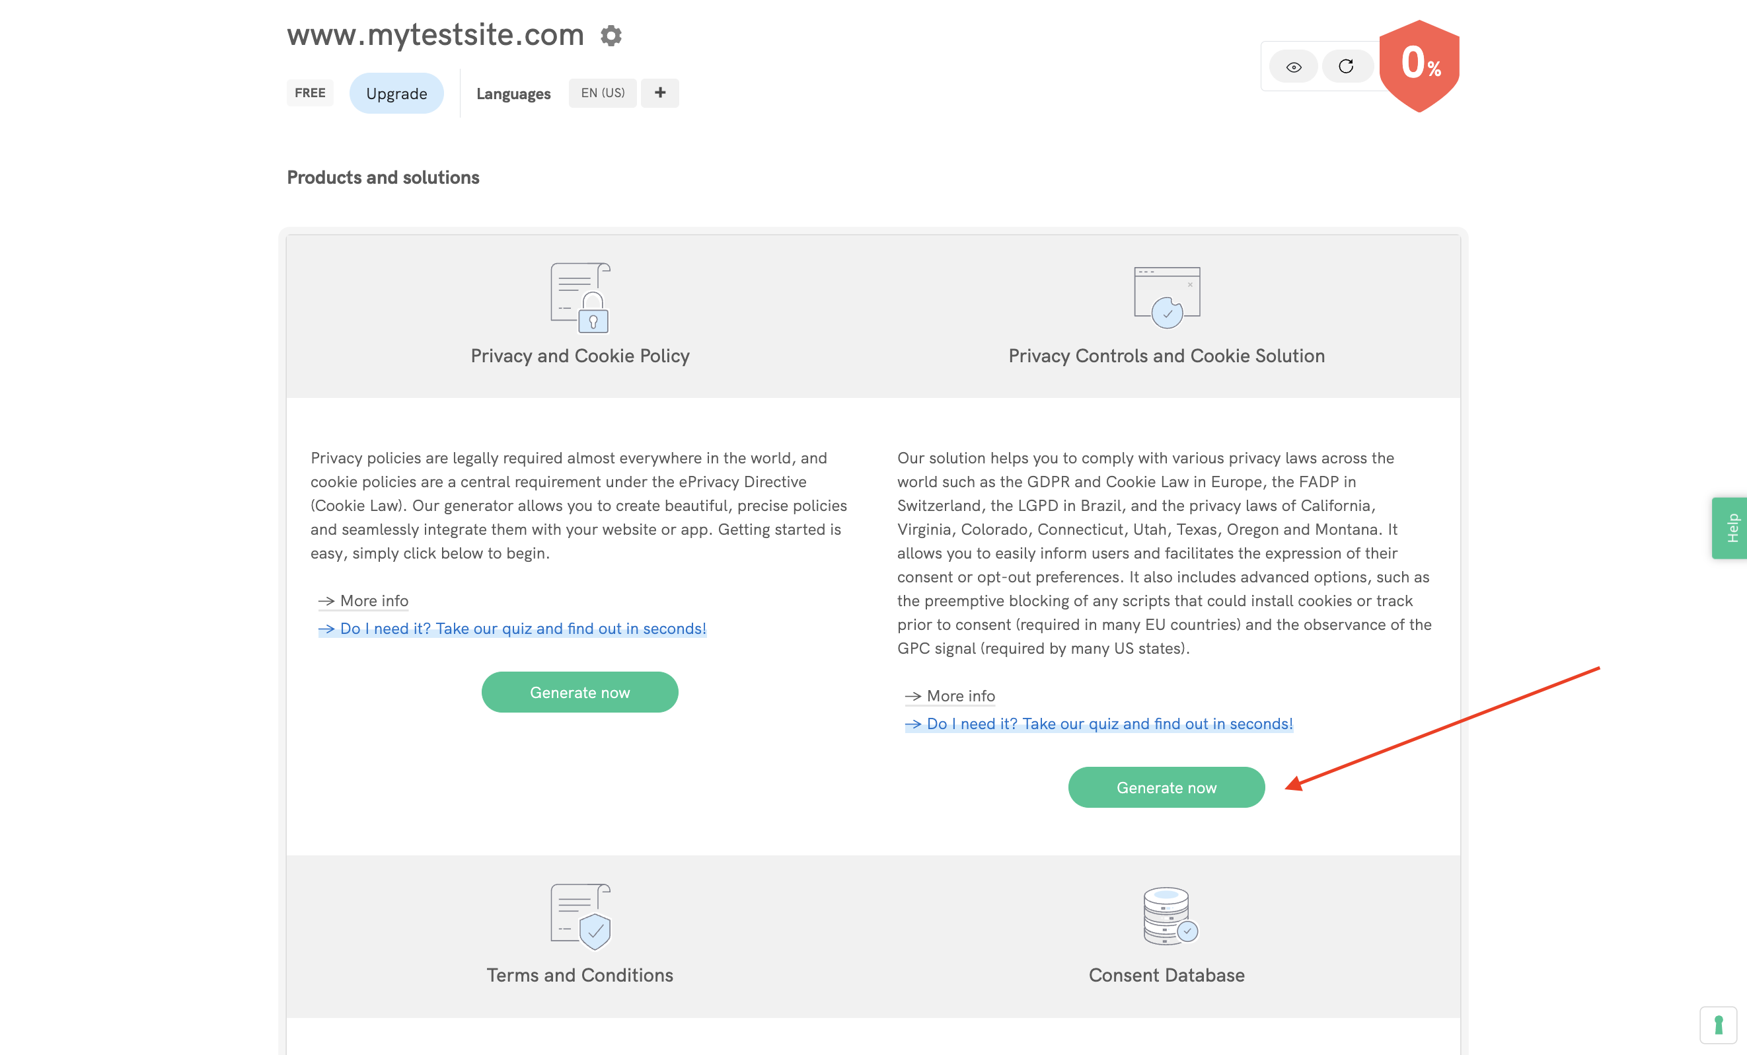Viewport: 1747px width, 1055px height.
Task: Click the plus button to add a language
Action: [x=659, y=93]
